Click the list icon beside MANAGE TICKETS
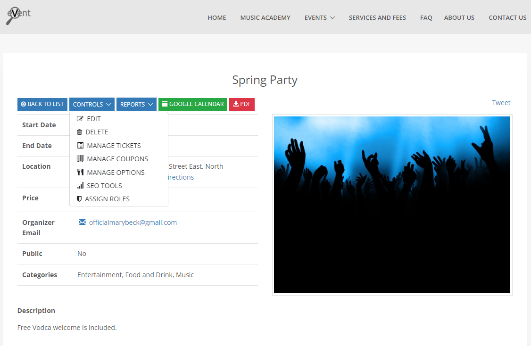Image resolution: width=531 pixels, height=346 pixels. click(x=80, y=146)
